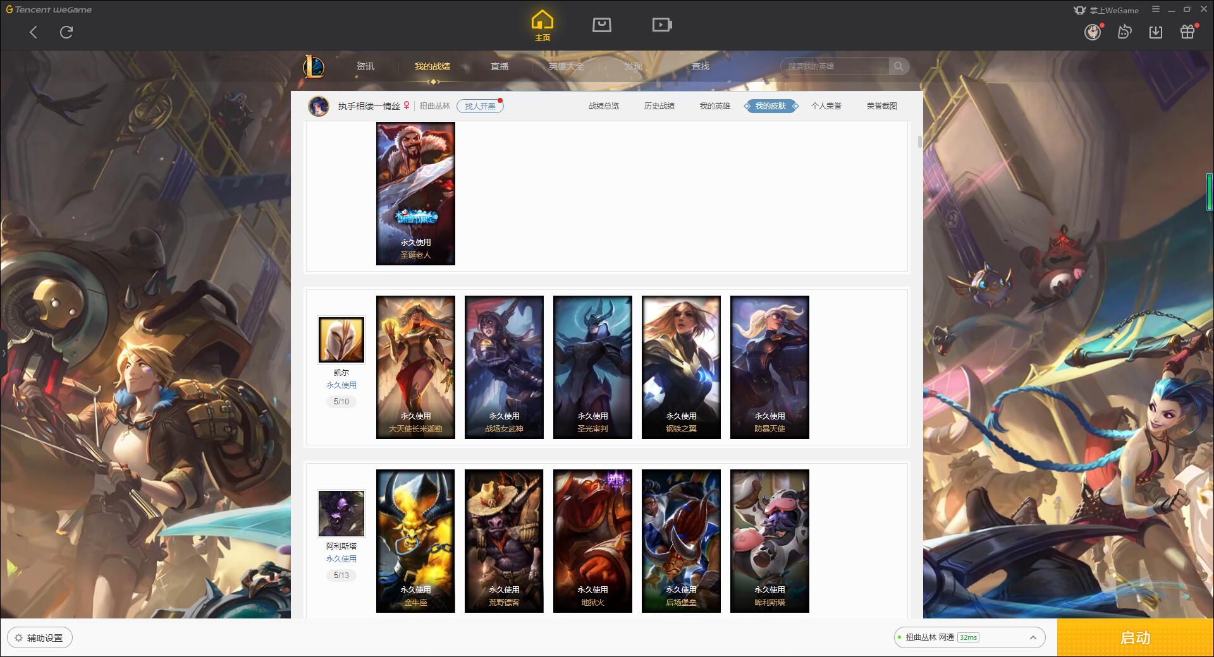Switch to the 发现 tab
Image resolution: width=1214 pixels, height=657 pixels.
[633, 66]
